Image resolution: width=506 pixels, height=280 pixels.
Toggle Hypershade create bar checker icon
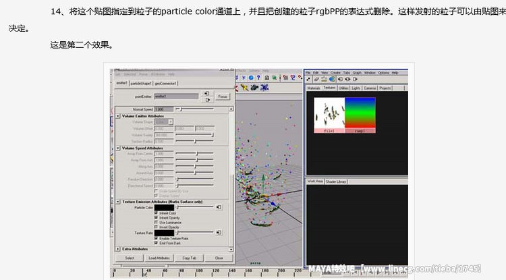click(x=308, y=79)
